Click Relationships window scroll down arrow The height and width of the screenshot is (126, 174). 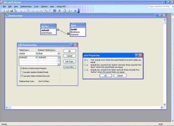[x=165, y=104]
